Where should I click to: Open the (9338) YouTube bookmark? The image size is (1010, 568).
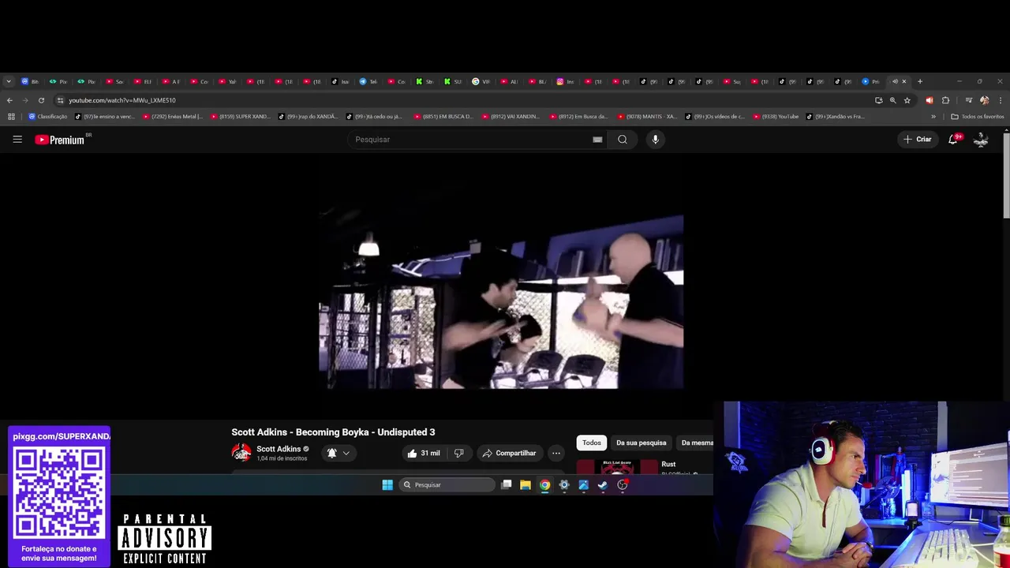tap(776, 117)
